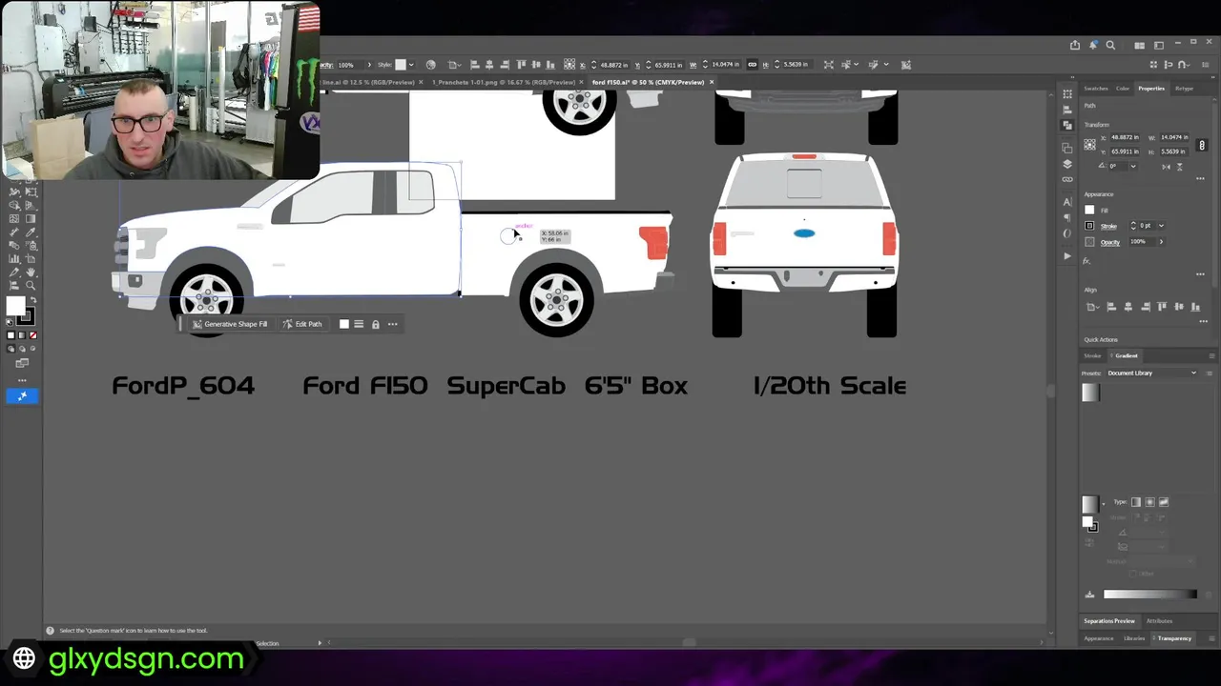Screen dimensions: 1221x686
Task: Set the None fill mode swatch in toolbox
Action: 33,335
